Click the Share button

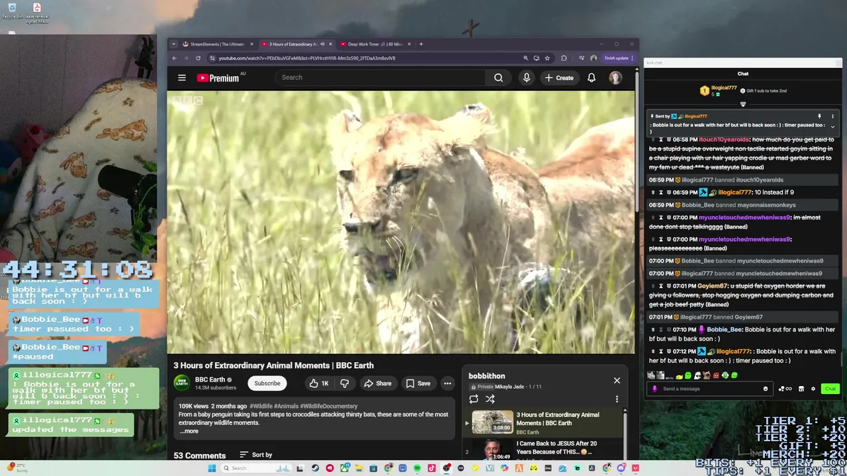point(377,383)
